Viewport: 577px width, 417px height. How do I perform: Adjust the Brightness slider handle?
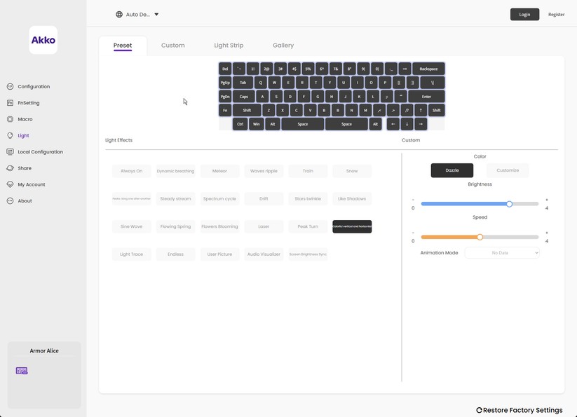tap(509, 204)
